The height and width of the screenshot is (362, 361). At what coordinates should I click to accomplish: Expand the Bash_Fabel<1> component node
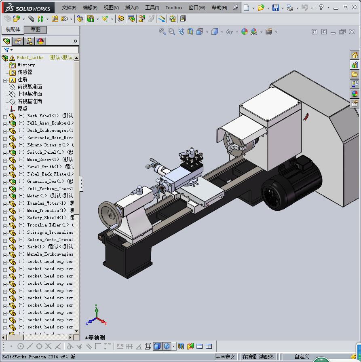point(5,117)
